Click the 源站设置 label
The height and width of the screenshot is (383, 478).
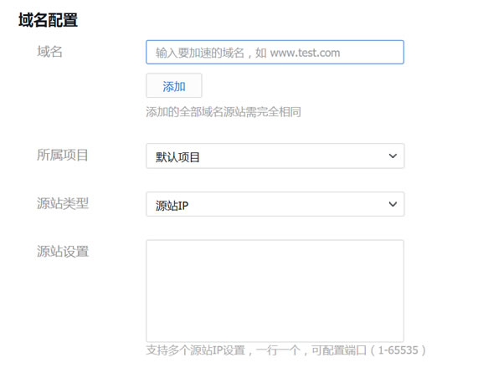63,252
